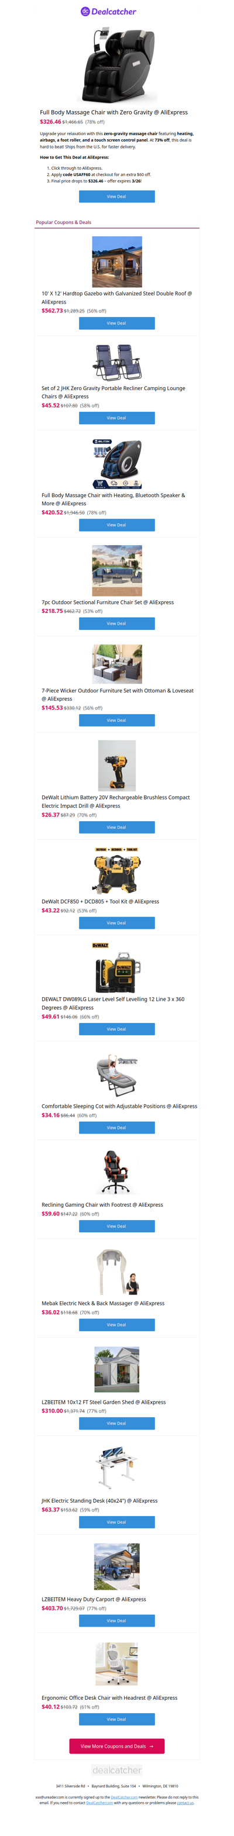
Task: Click View Deal under the featured massage chair
Action: (x=117, y=197)
